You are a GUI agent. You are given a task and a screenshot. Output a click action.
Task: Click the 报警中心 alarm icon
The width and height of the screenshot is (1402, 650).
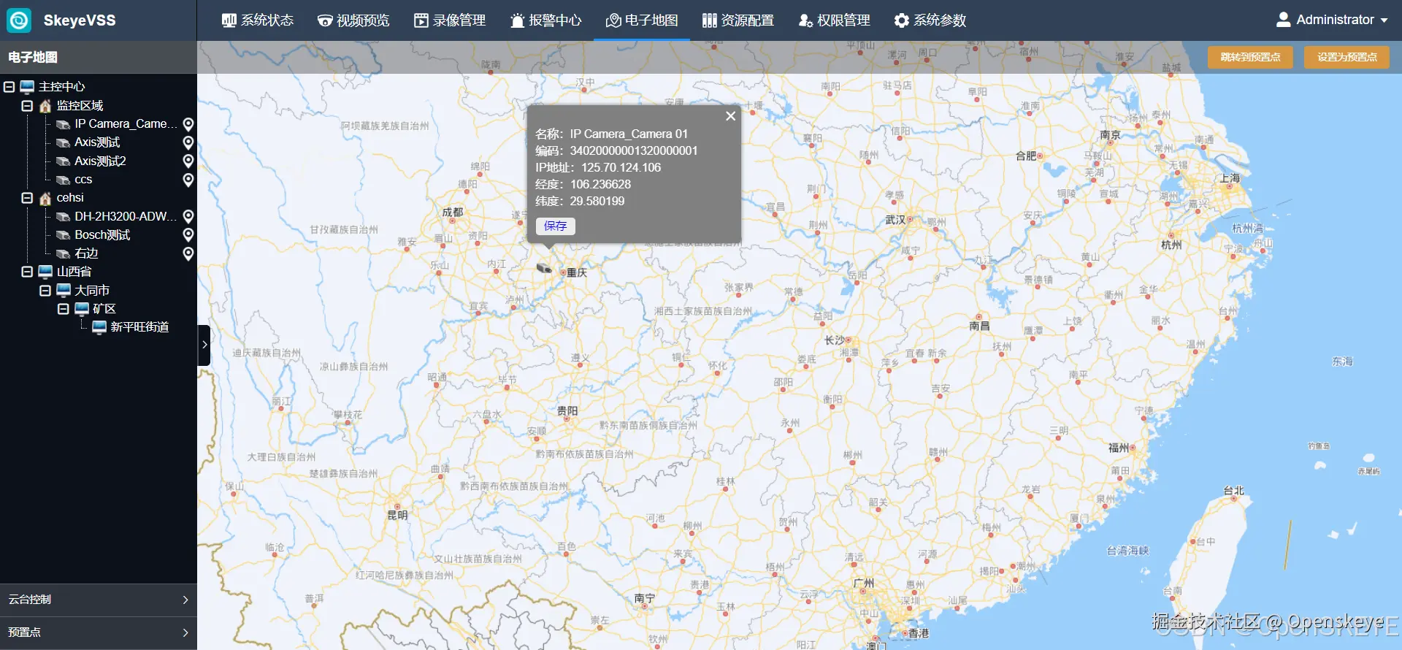[517, 20]
